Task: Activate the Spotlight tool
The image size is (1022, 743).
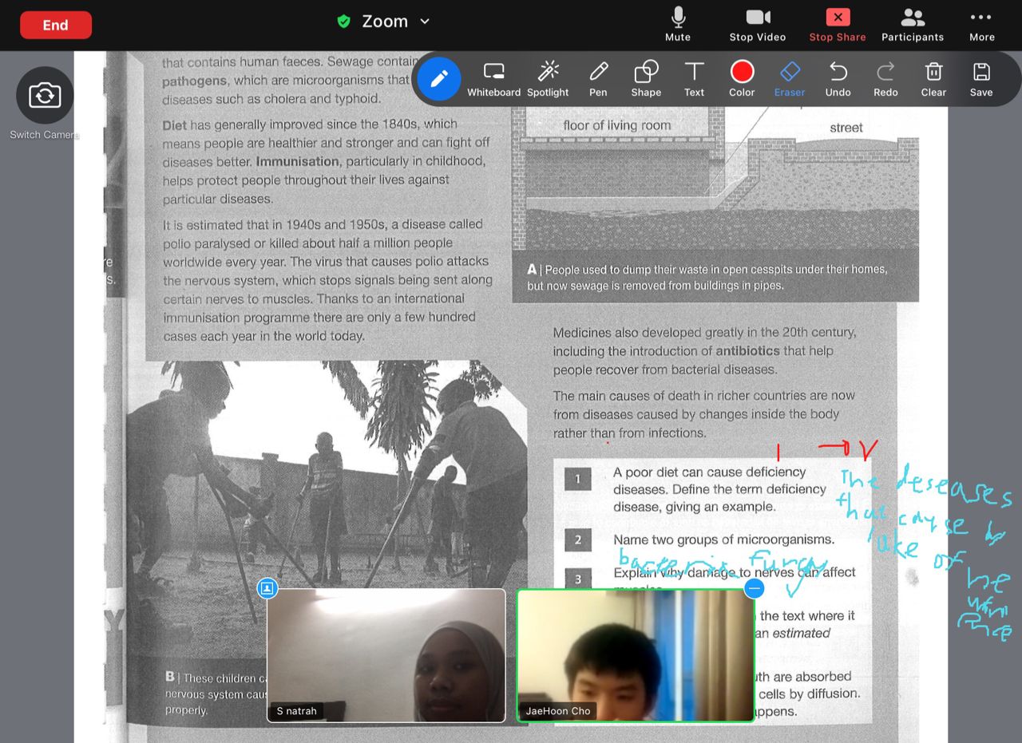Action: 548,79
